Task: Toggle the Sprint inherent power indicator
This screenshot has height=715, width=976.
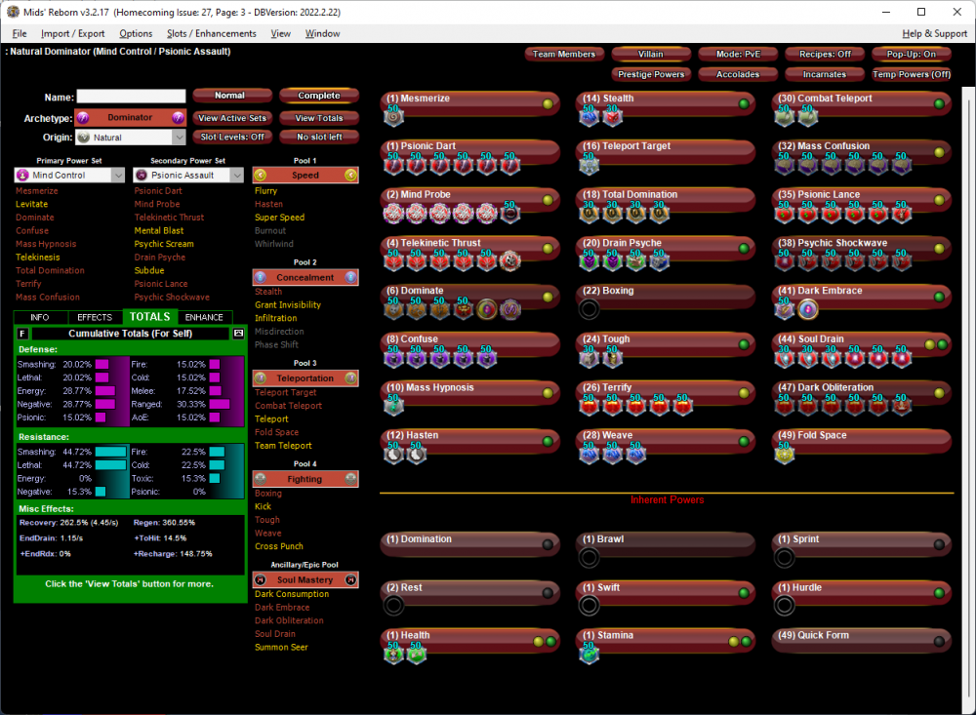Action: pos(938,544)
